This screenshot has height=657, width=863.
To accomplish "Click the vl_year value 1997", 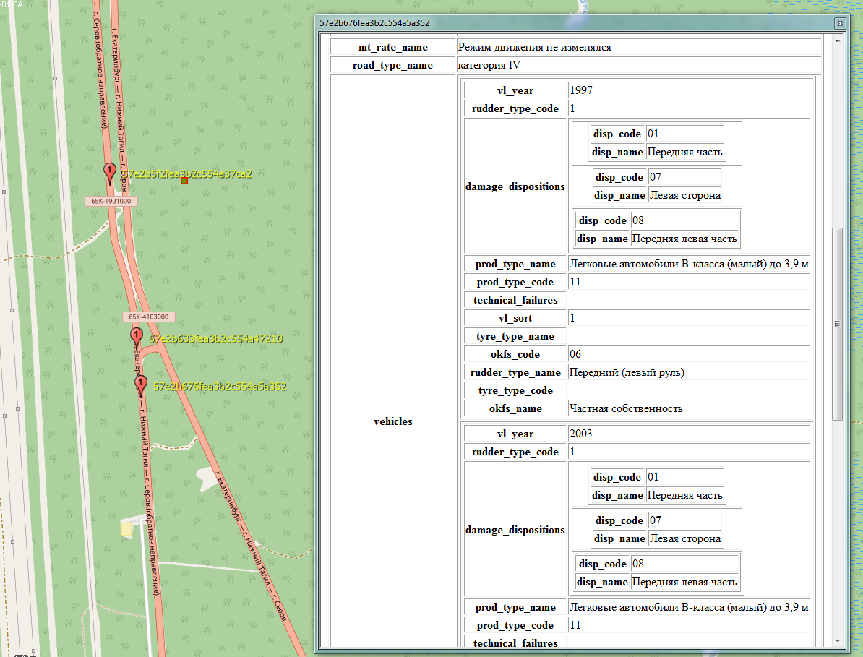I will pyautogui.click(x=581, y=90).
